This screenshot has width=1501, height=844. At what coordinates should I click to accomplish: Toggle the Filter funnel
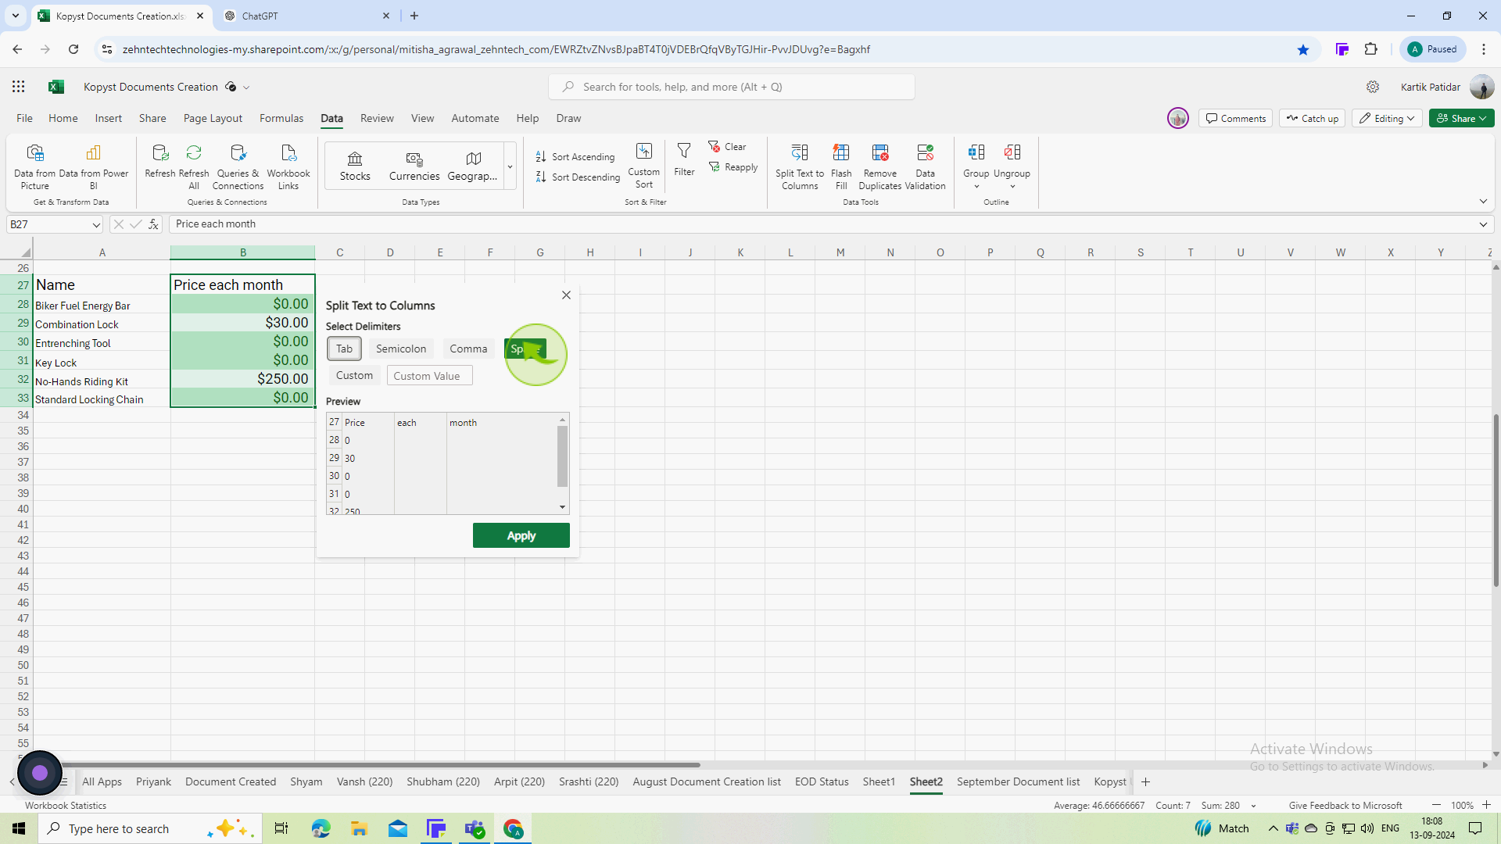[684, 160]
